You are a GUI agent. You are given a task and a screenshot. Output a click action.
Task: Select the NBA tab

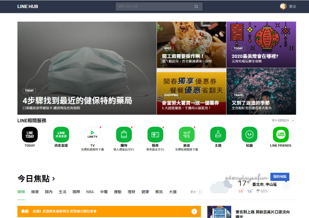(90, 192)
